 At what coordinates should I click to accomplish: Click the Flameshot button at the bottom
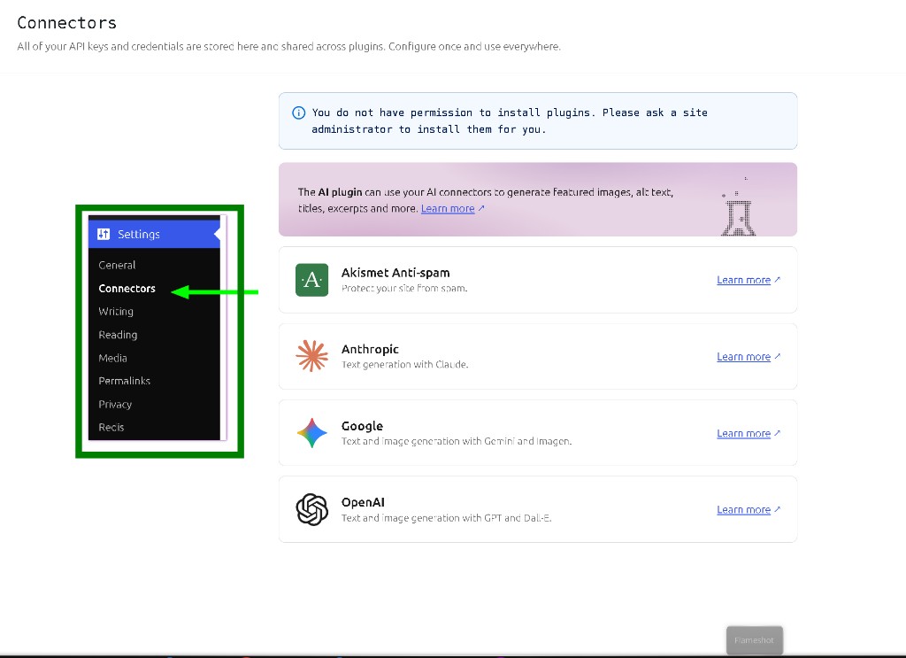(754, 640)
